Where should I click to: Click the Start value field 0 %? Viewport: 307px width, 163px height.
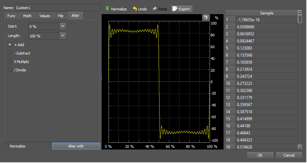pos(44,27)
